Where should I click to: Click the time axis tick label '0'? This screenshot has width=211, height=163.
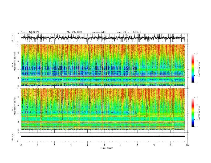coord(21,145)
